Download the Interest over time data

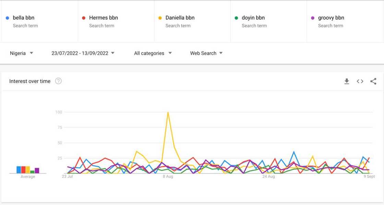pos(347,81)
